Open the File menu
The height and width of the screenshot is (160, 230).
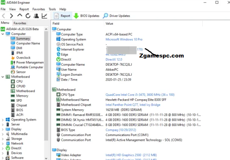pos(3,9)
